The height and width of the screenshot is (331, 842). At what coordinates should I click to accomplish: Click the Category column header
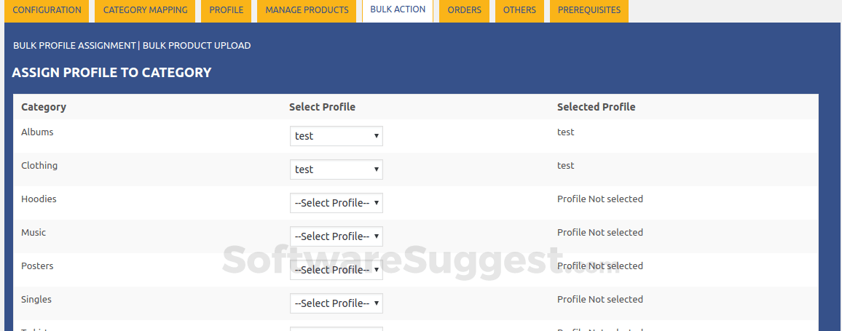tap(44, 107)
